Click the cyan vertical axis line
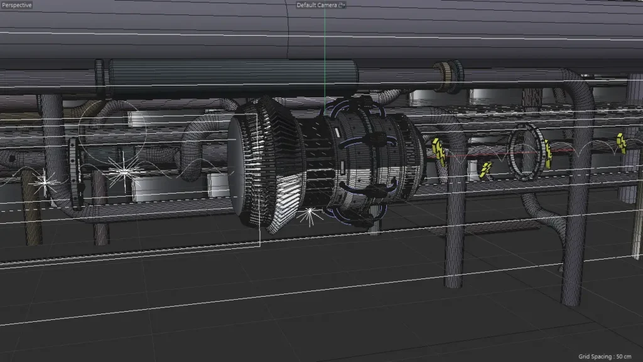This screenshot has height=362, width=643. (x=325, y=50)
